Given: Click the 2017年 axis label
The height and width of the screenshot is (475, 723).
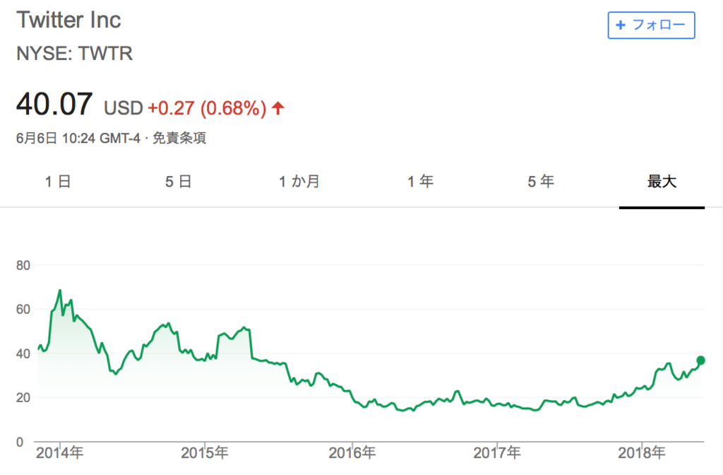Looking at the screenshot, I should tap(496, 453).
